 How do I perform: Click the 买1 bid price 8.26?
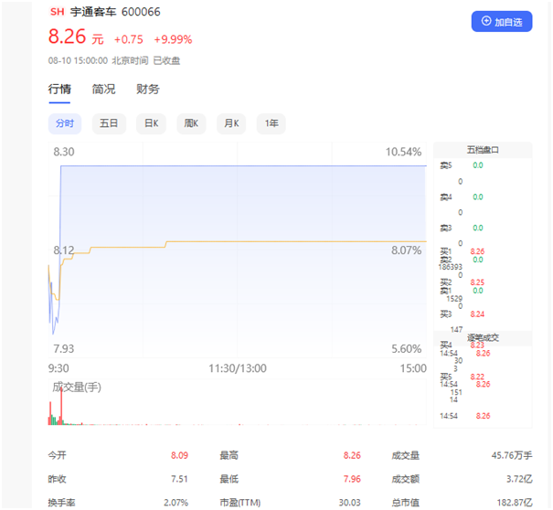coord(477,251)
